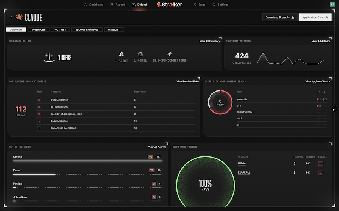Switch to the Inventory tab
Image resolution: width=339 pixels, height=211 pixels.
[x=39, y=30]
